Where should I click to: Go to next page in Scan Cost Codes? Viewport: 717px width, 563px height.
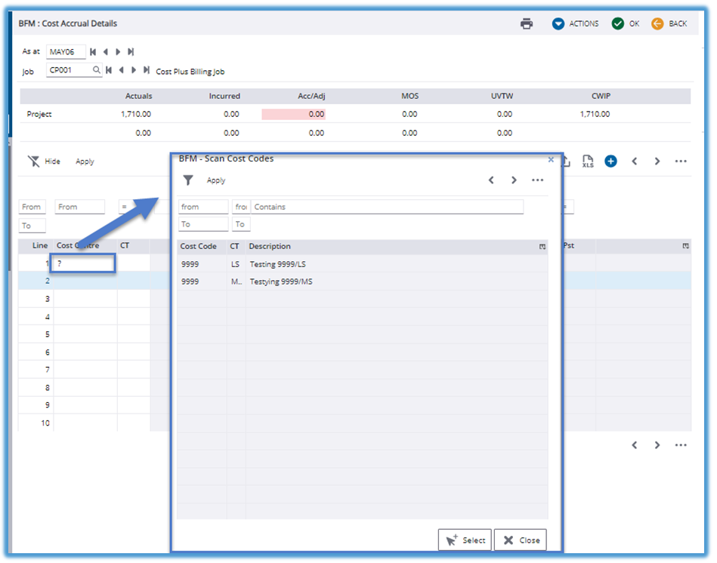(514, 180)
